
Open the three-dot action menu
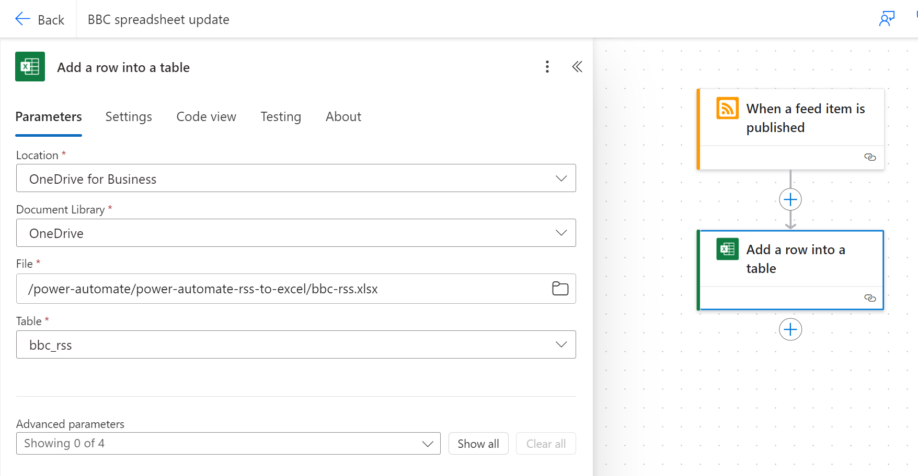click(x=547, y=67)
